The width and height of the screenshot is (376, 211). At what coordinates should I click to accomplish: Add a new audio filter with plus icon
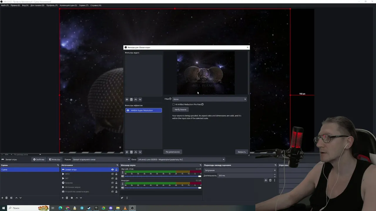(x=127, y=99)
